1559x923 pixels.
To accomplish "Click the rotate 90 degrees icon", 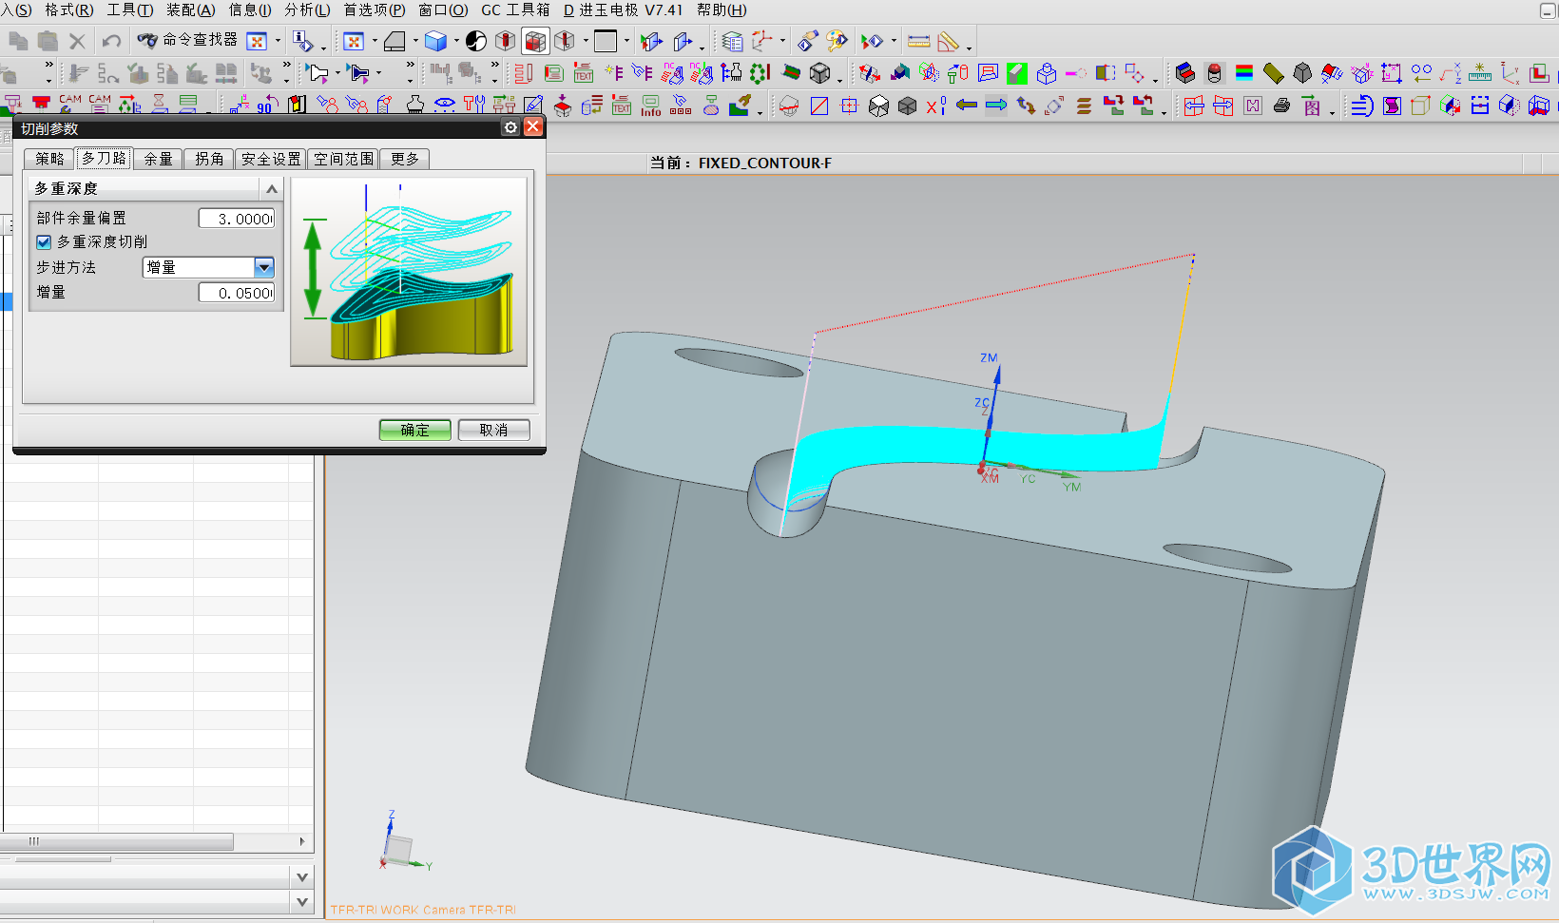I will (x=267, y=104).
